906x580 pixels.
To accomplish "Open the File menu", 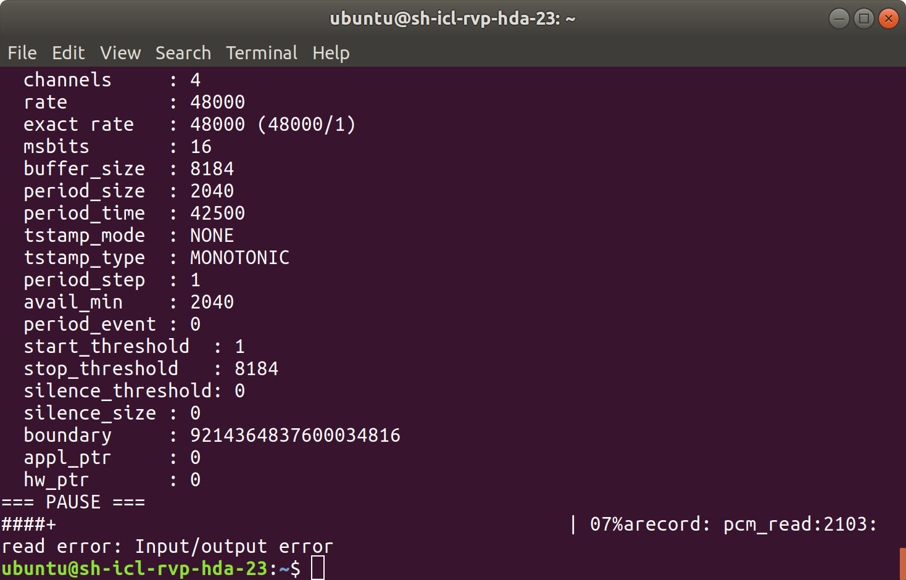I will (22, 53).
